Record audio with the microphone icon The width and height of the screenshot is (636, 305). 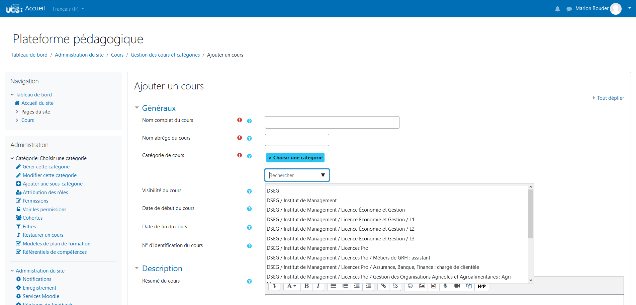coord(445,286)
